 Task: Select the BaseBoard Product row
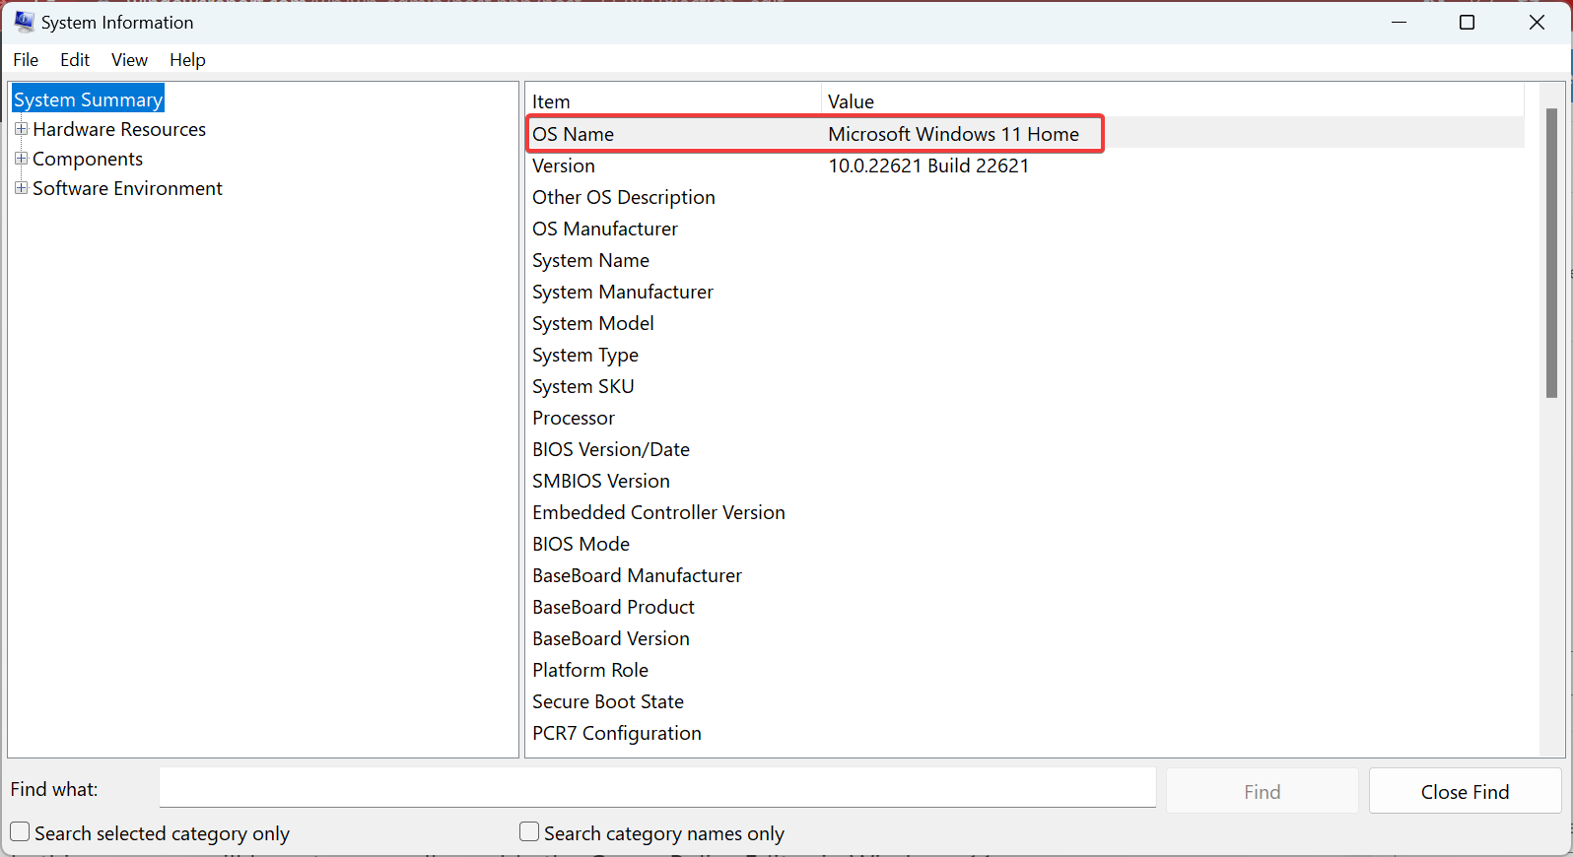point(1025,607)
